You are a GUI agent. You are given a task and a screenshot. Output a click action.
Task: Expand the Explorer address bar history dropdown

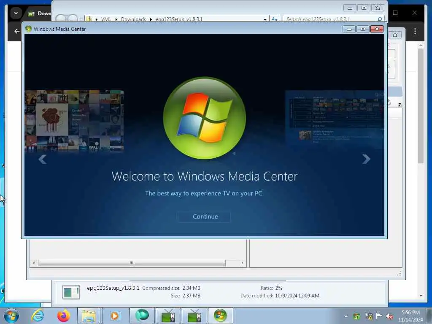(x=265, y=19)
